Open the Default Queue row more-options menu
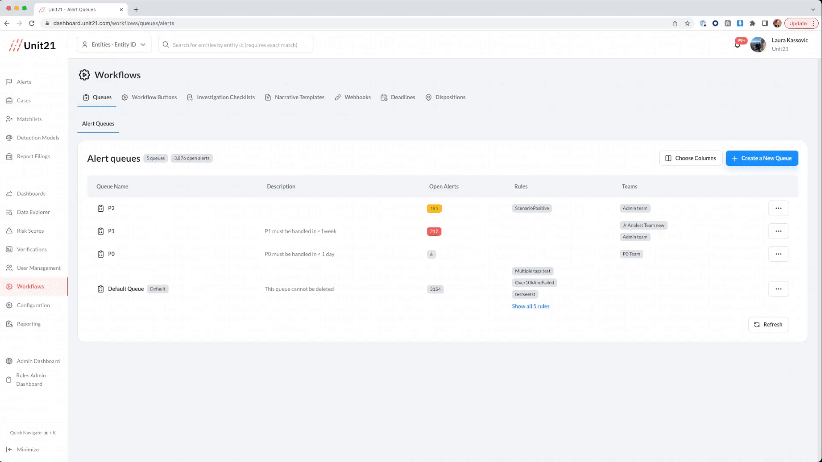This screenshot has height=462, width=822. 778,289
